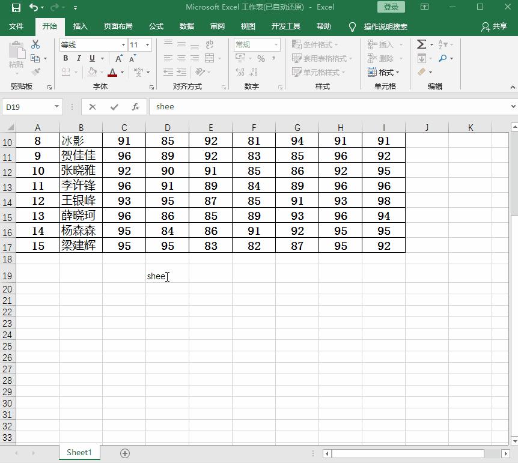Expand the font size dropdown
The height and width of the screenshot is (463, 518).
[x=147, y=45]
